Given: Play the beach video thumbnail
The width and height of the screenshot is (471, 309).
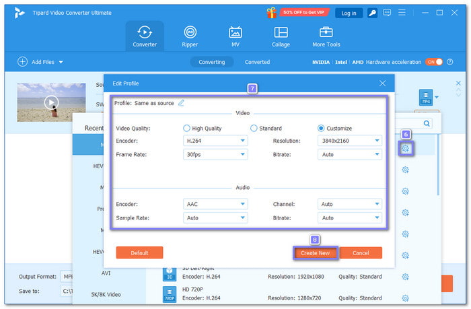Looking at the screenshot, I should point(51,102).
